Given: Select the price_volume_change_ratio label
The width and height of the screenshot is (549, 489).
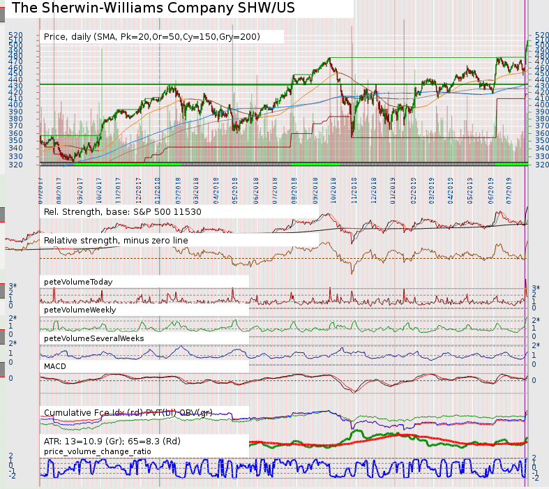Looking at the screenshot, I should (98, 451).
